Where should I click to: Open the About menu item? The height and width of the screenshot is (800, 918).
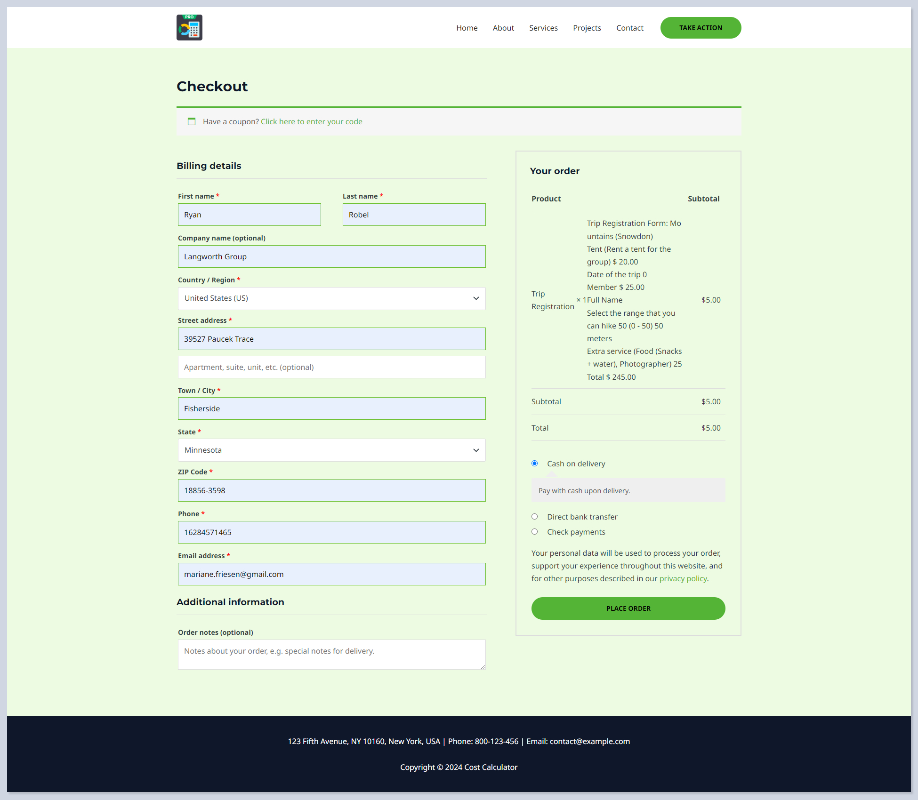(503, 28)
